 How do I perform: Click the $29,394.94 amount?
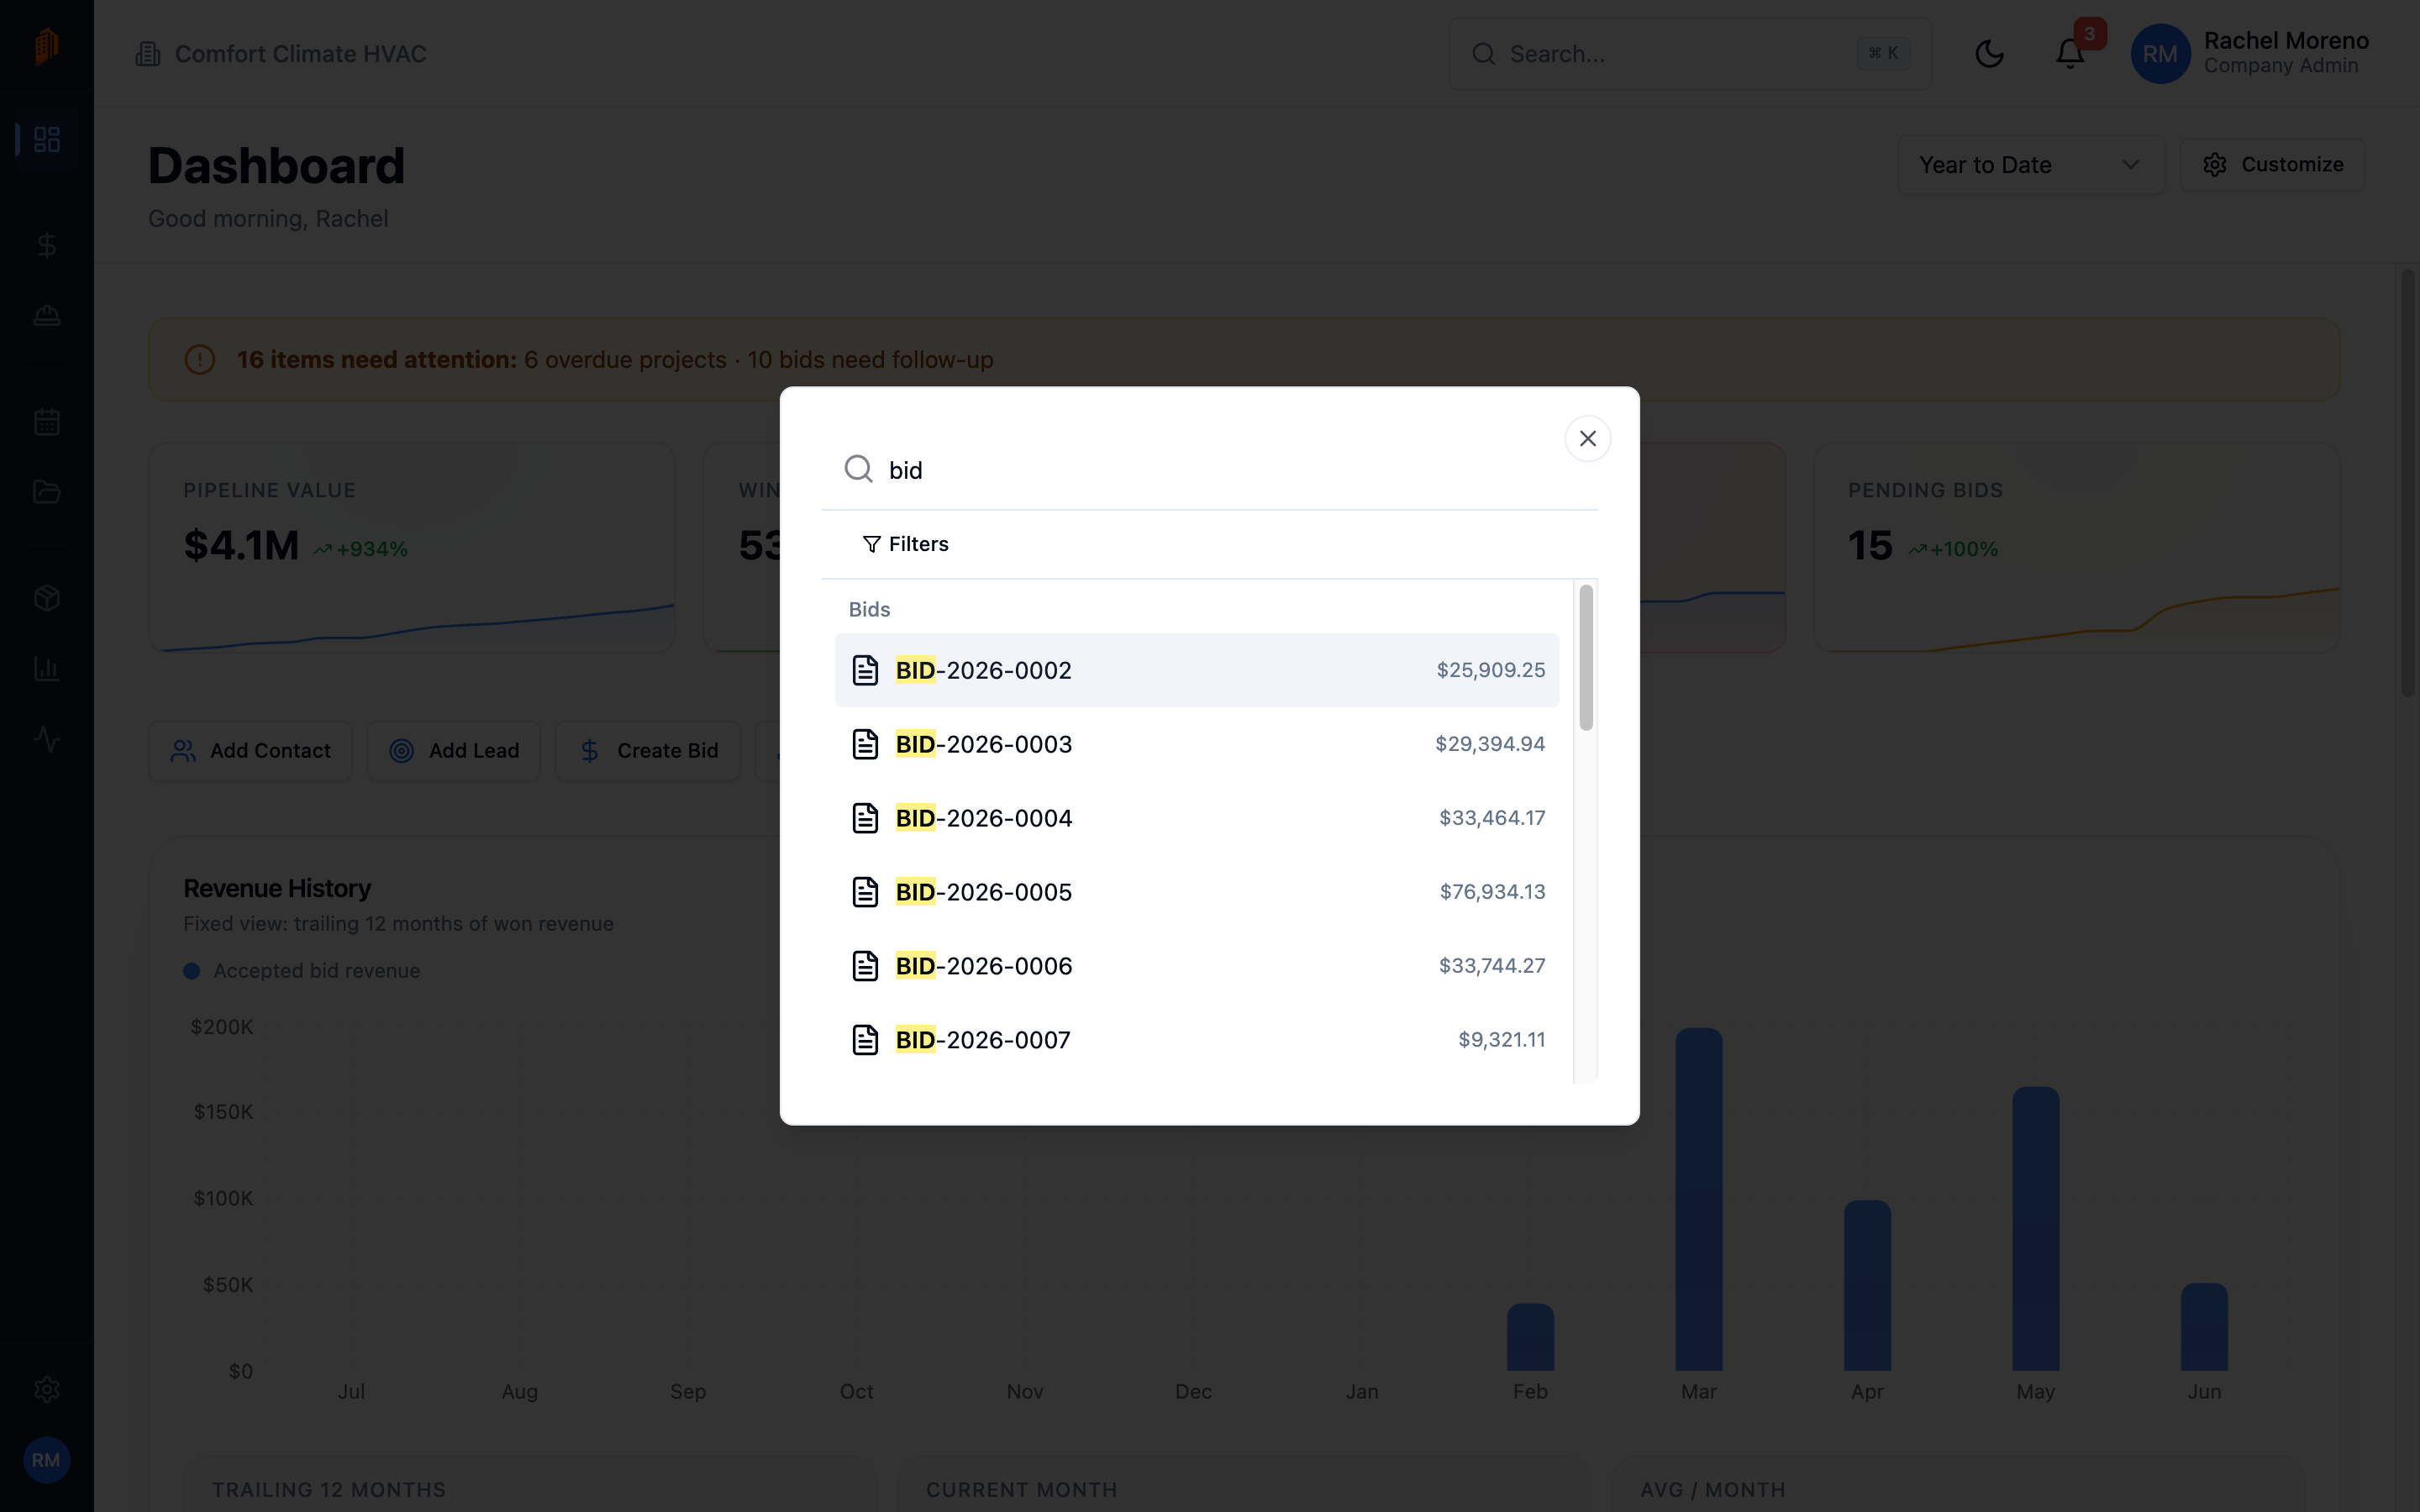pyautogui.click(x=1490, y=744)
